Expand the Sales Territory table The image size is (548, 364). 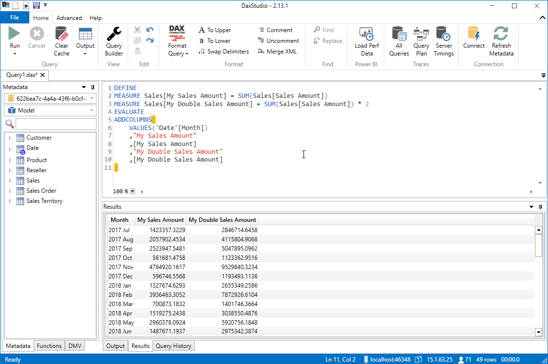(x=10, y=201)
